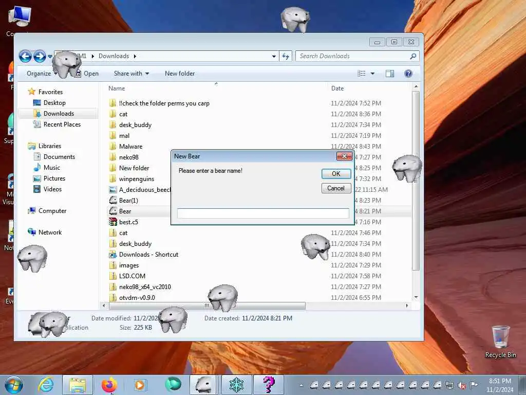Select the neko98 folder icon

[113, 157]
